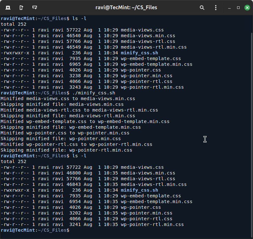253x239 pixels.
Task: Add a terminal to the right
Action: point(21,8)
